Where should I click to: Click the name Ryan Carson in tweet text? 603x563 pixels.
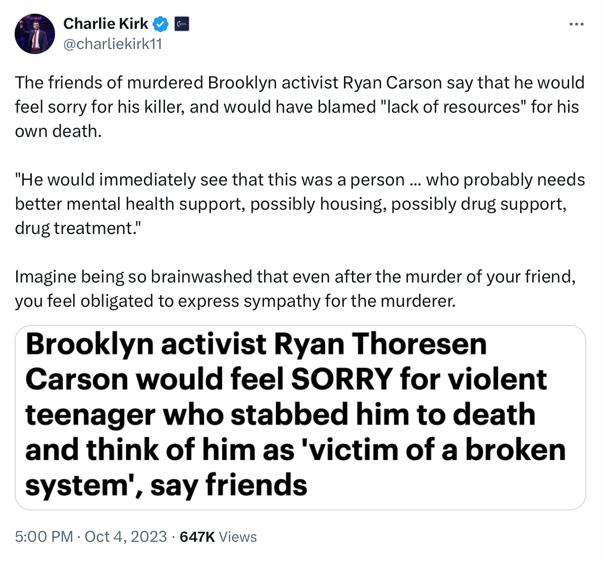(x=392, y=82)
